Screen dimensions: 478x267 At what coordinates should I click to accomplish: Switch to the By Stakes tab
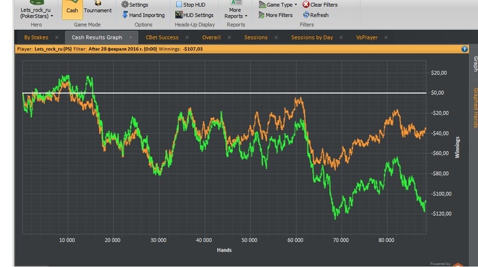pos(36,37)
